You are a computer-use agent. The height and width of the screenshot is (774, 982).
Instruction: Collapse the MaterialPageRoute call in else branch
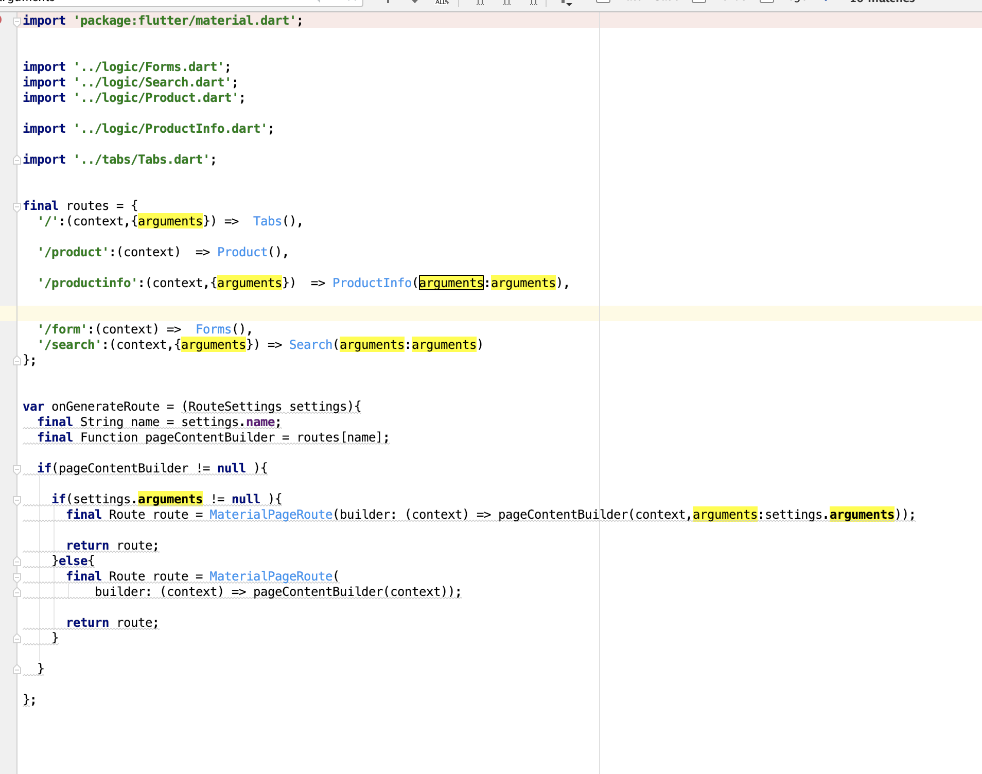coord(17,577)
